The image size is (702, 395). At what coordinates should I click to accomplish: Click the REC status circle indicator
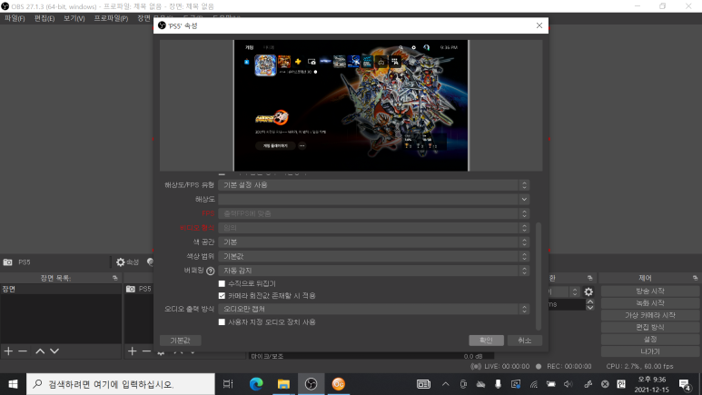[x=539, y=366]
